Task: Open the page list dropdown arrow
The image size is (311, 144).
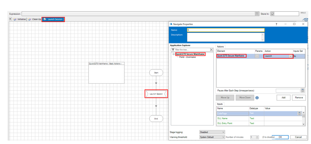Action: [x=10, y=19]
